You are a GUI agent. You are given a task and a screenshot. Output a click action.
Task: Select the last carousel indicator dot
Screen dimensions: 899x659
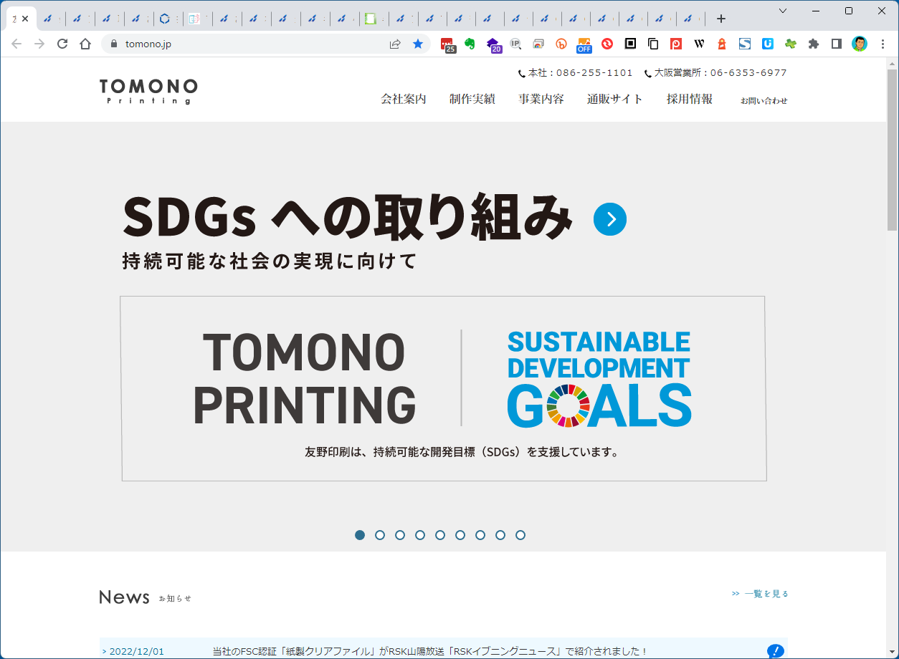pyautogui.click(x=519, y=534)
